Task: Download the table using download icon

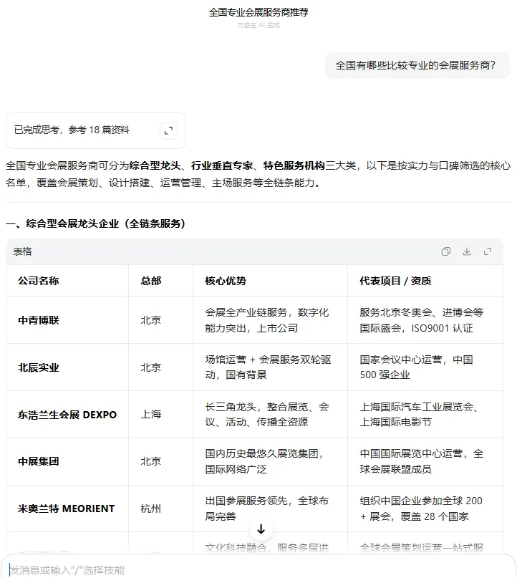Action: (x=467, y=251)
